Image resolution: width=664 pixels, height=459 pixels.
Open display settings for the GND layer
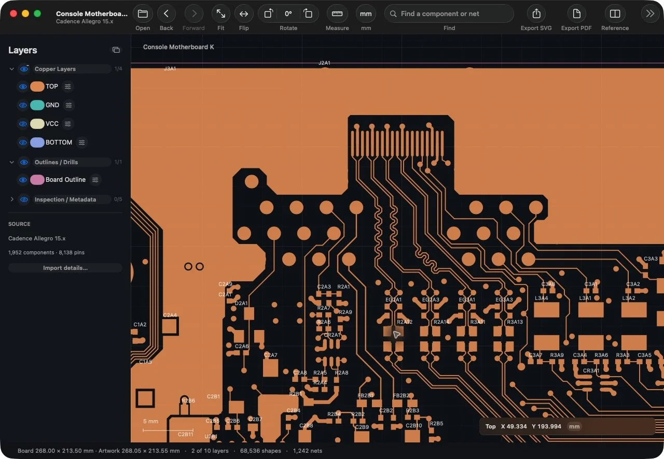click(68, 105)
